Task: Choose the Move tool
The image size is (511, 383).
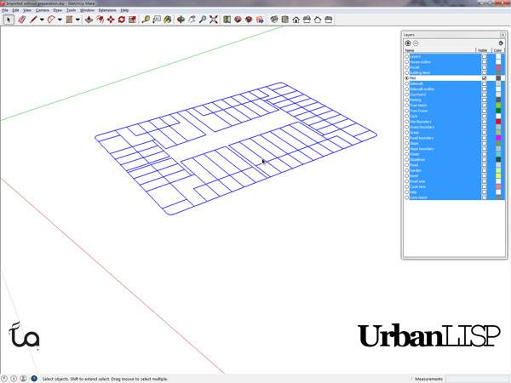Action: 111,19
